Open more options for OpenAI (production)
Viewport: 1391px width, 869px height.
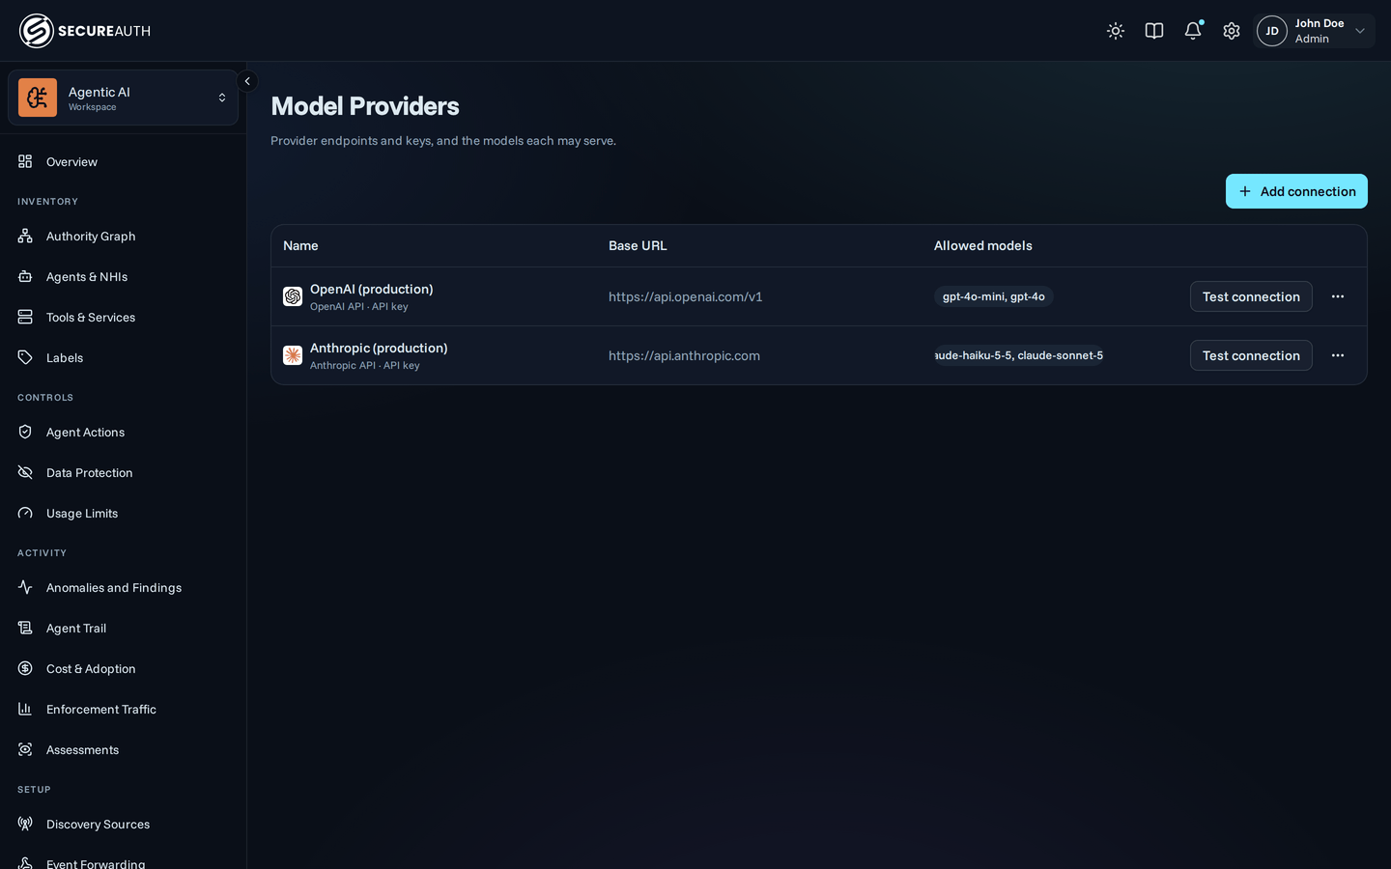click(x=1338, y=296)
